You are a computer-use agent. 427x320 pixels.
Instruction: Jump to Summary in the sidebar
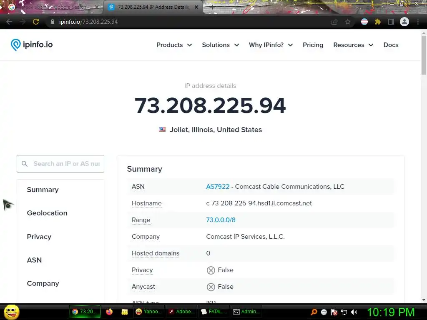click(43, 190)
